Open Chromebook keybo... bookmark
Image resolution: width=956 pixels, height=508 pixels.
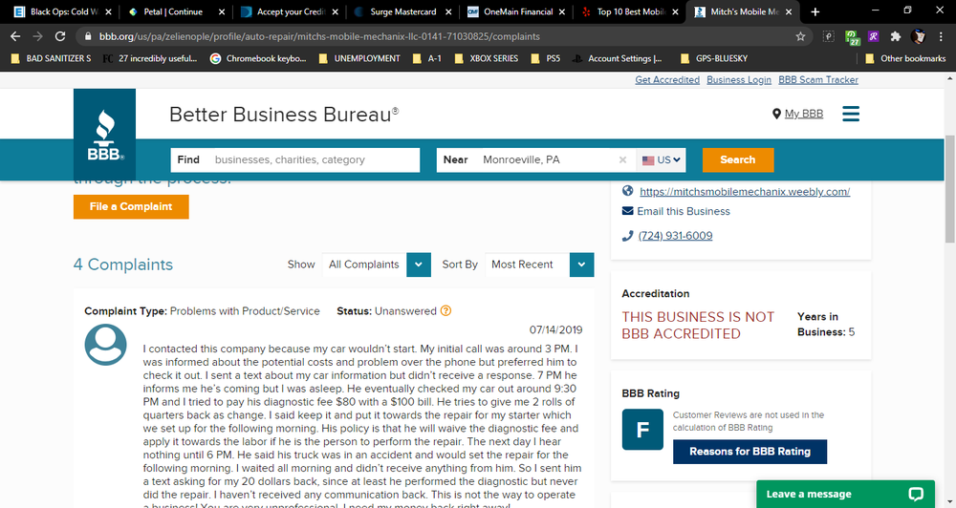click(258, 58)
